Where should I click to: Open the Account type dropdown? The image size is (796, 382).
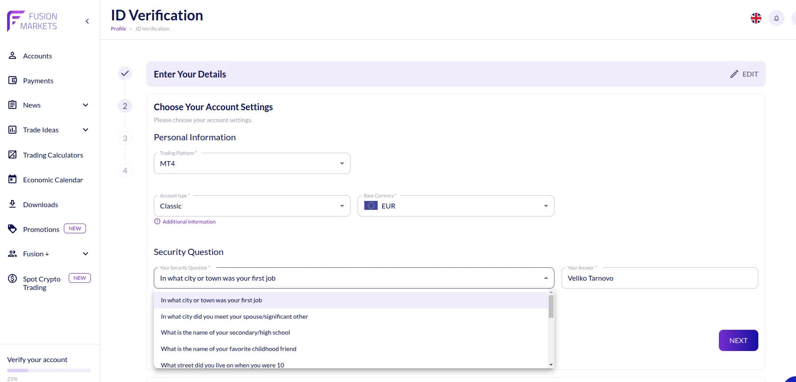click(x=252, y=206)
